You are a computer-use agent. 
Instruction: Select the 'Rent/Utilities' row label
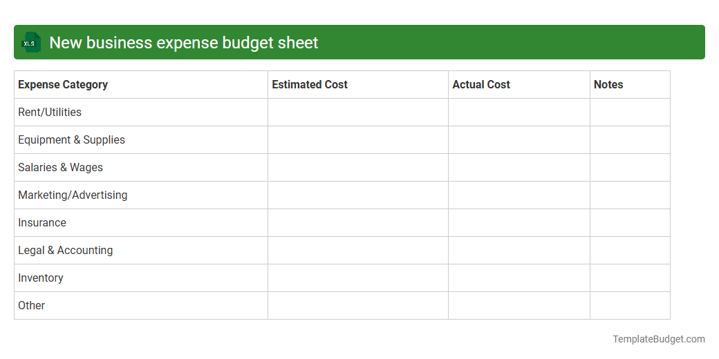coord(50,112)
